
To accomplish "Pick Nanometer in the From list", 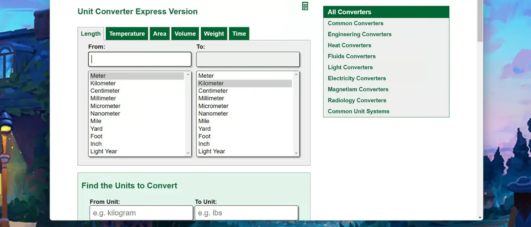I will 137,113.
